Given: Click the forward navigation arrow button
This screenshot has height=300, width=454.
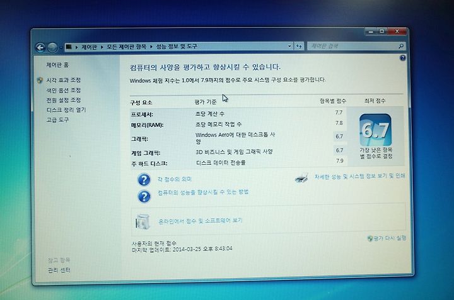Looking at the screenshot, I should pos(52,48).
